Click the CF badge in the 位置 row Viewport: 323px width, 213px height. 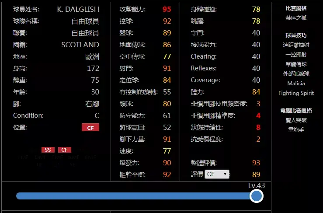click(x=90, y=127)
